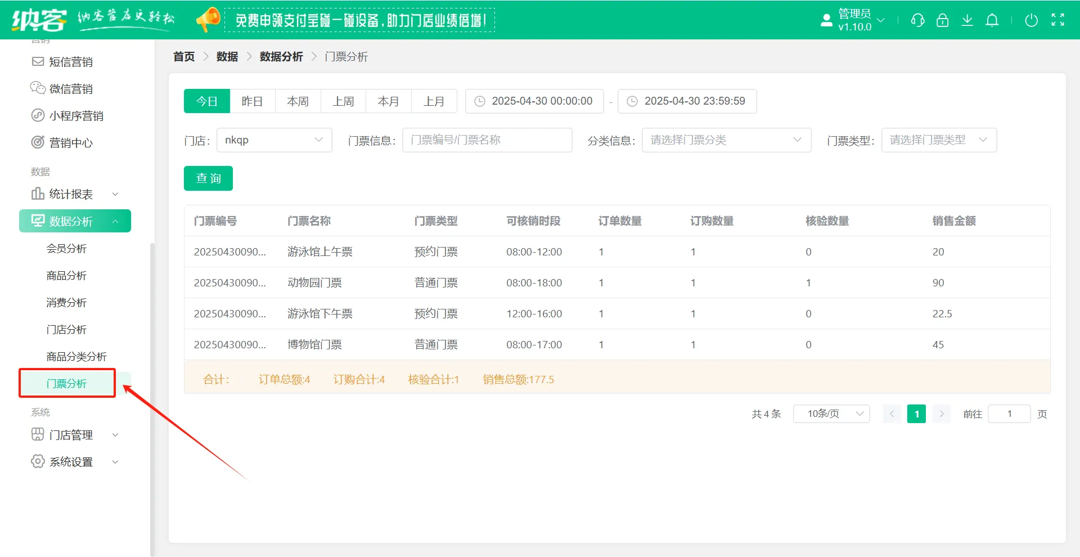Image resolution: width=1080 pixels, height=557 pixels.
Task: Open the 请选择门票类型 dropdown
Action: point(939,140)
